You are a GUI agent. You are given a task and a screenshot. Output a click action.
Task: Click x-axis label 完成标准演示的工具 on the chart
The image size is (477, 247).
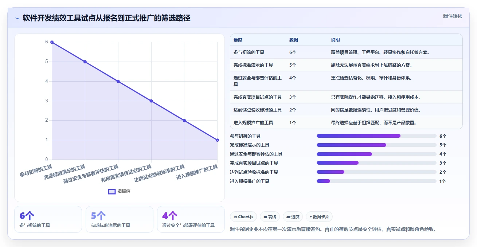[x=64, y=172]
